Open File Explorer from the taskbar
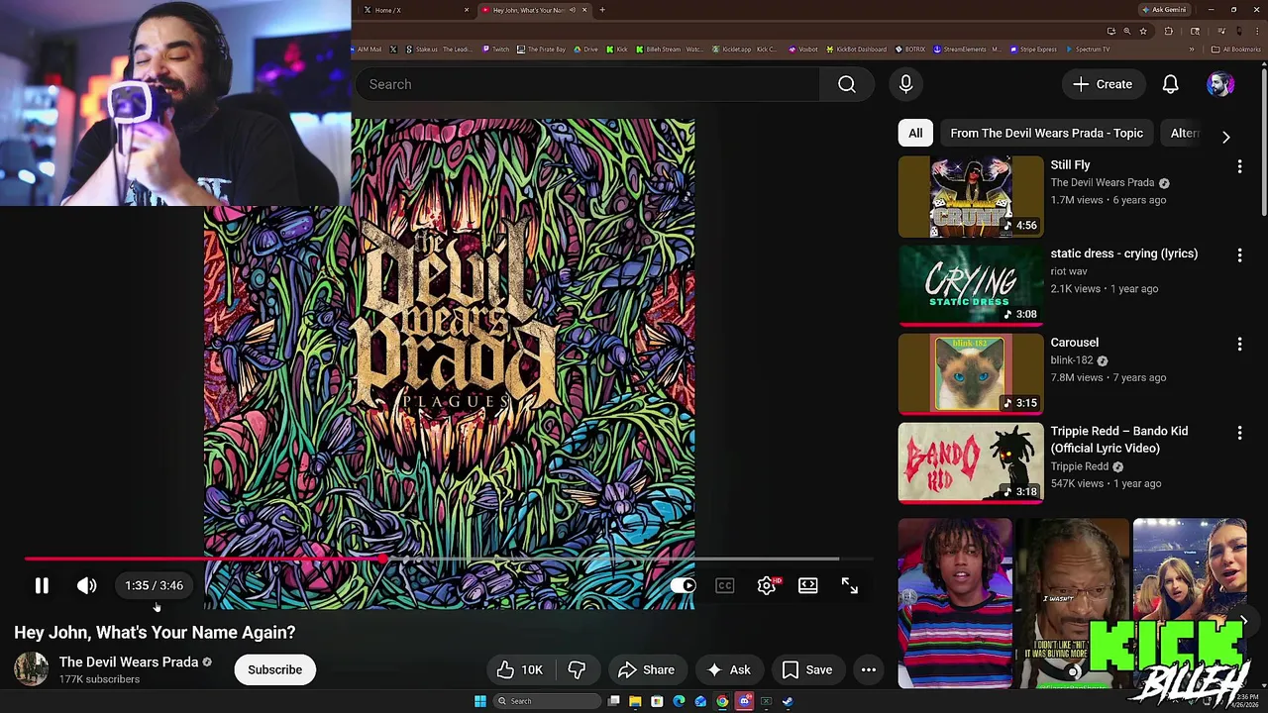This screenshot has width=1268, height=713. 635,701
